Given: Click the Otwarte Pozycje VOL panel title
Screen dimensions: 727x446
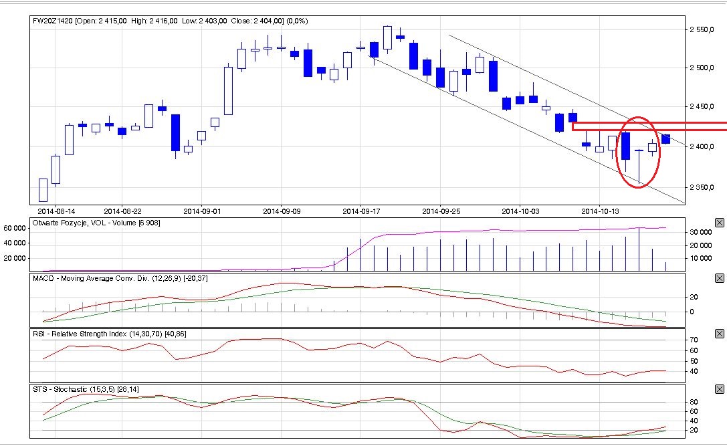Looking at the screenshot, I should pos(96,223).
